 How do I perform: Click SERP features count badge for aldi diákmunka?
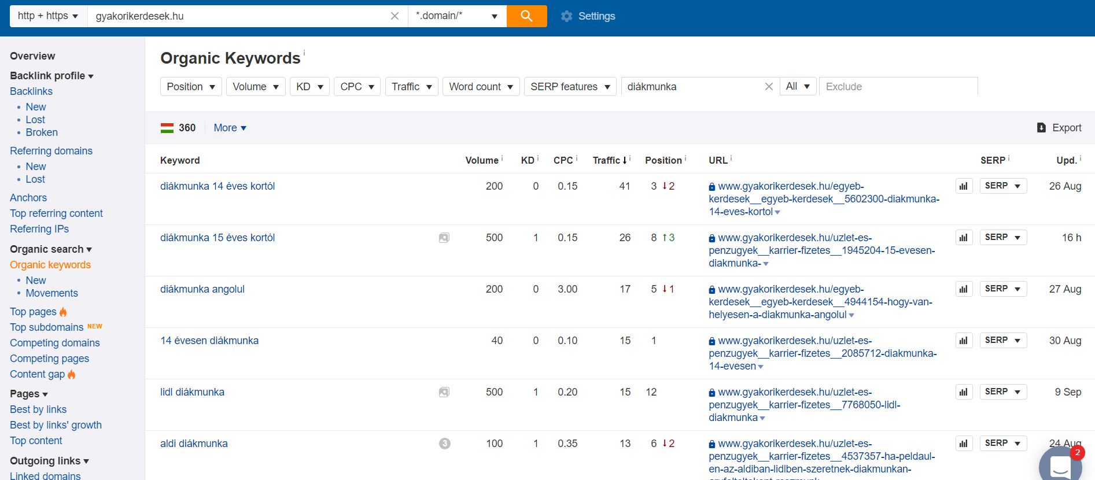[444, 444]
